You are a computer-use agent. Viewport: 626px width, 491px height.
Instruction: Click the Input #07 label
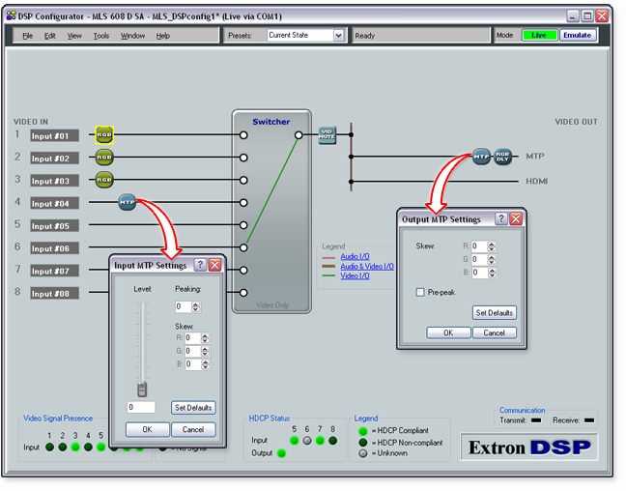point(54,271)
